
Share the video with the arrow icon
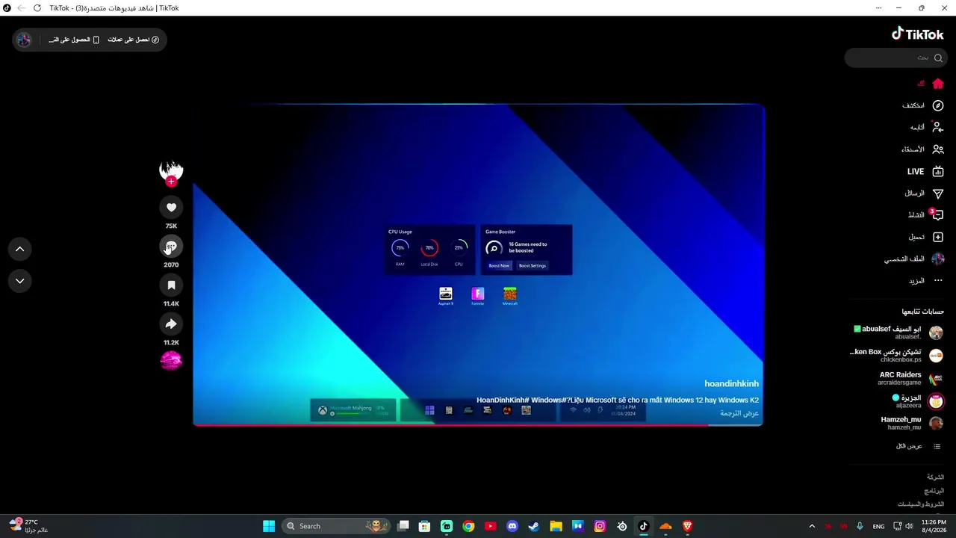coord(171,324)
